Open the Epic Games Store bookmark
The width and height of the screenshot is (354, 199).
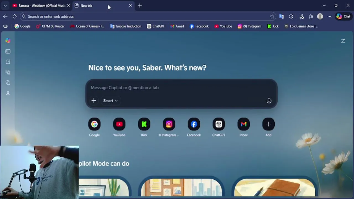pyautogui.click(x=301, y=26)
